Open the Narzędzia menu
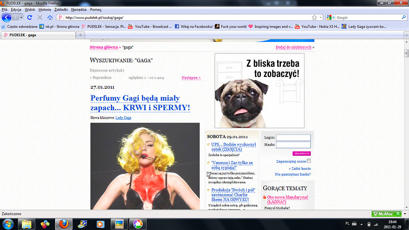 click(79, 10)
